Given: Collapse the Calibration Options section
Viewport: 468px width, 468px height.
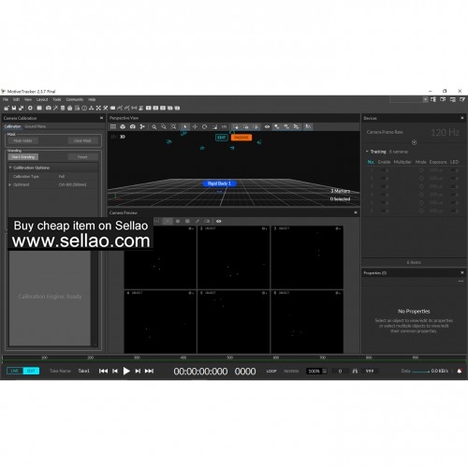Looking at the screenshot, I should pos(10,168).
